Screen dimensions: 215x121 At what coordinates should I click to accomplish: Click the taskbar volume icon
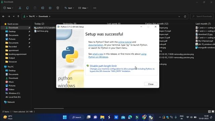(191, 117)
